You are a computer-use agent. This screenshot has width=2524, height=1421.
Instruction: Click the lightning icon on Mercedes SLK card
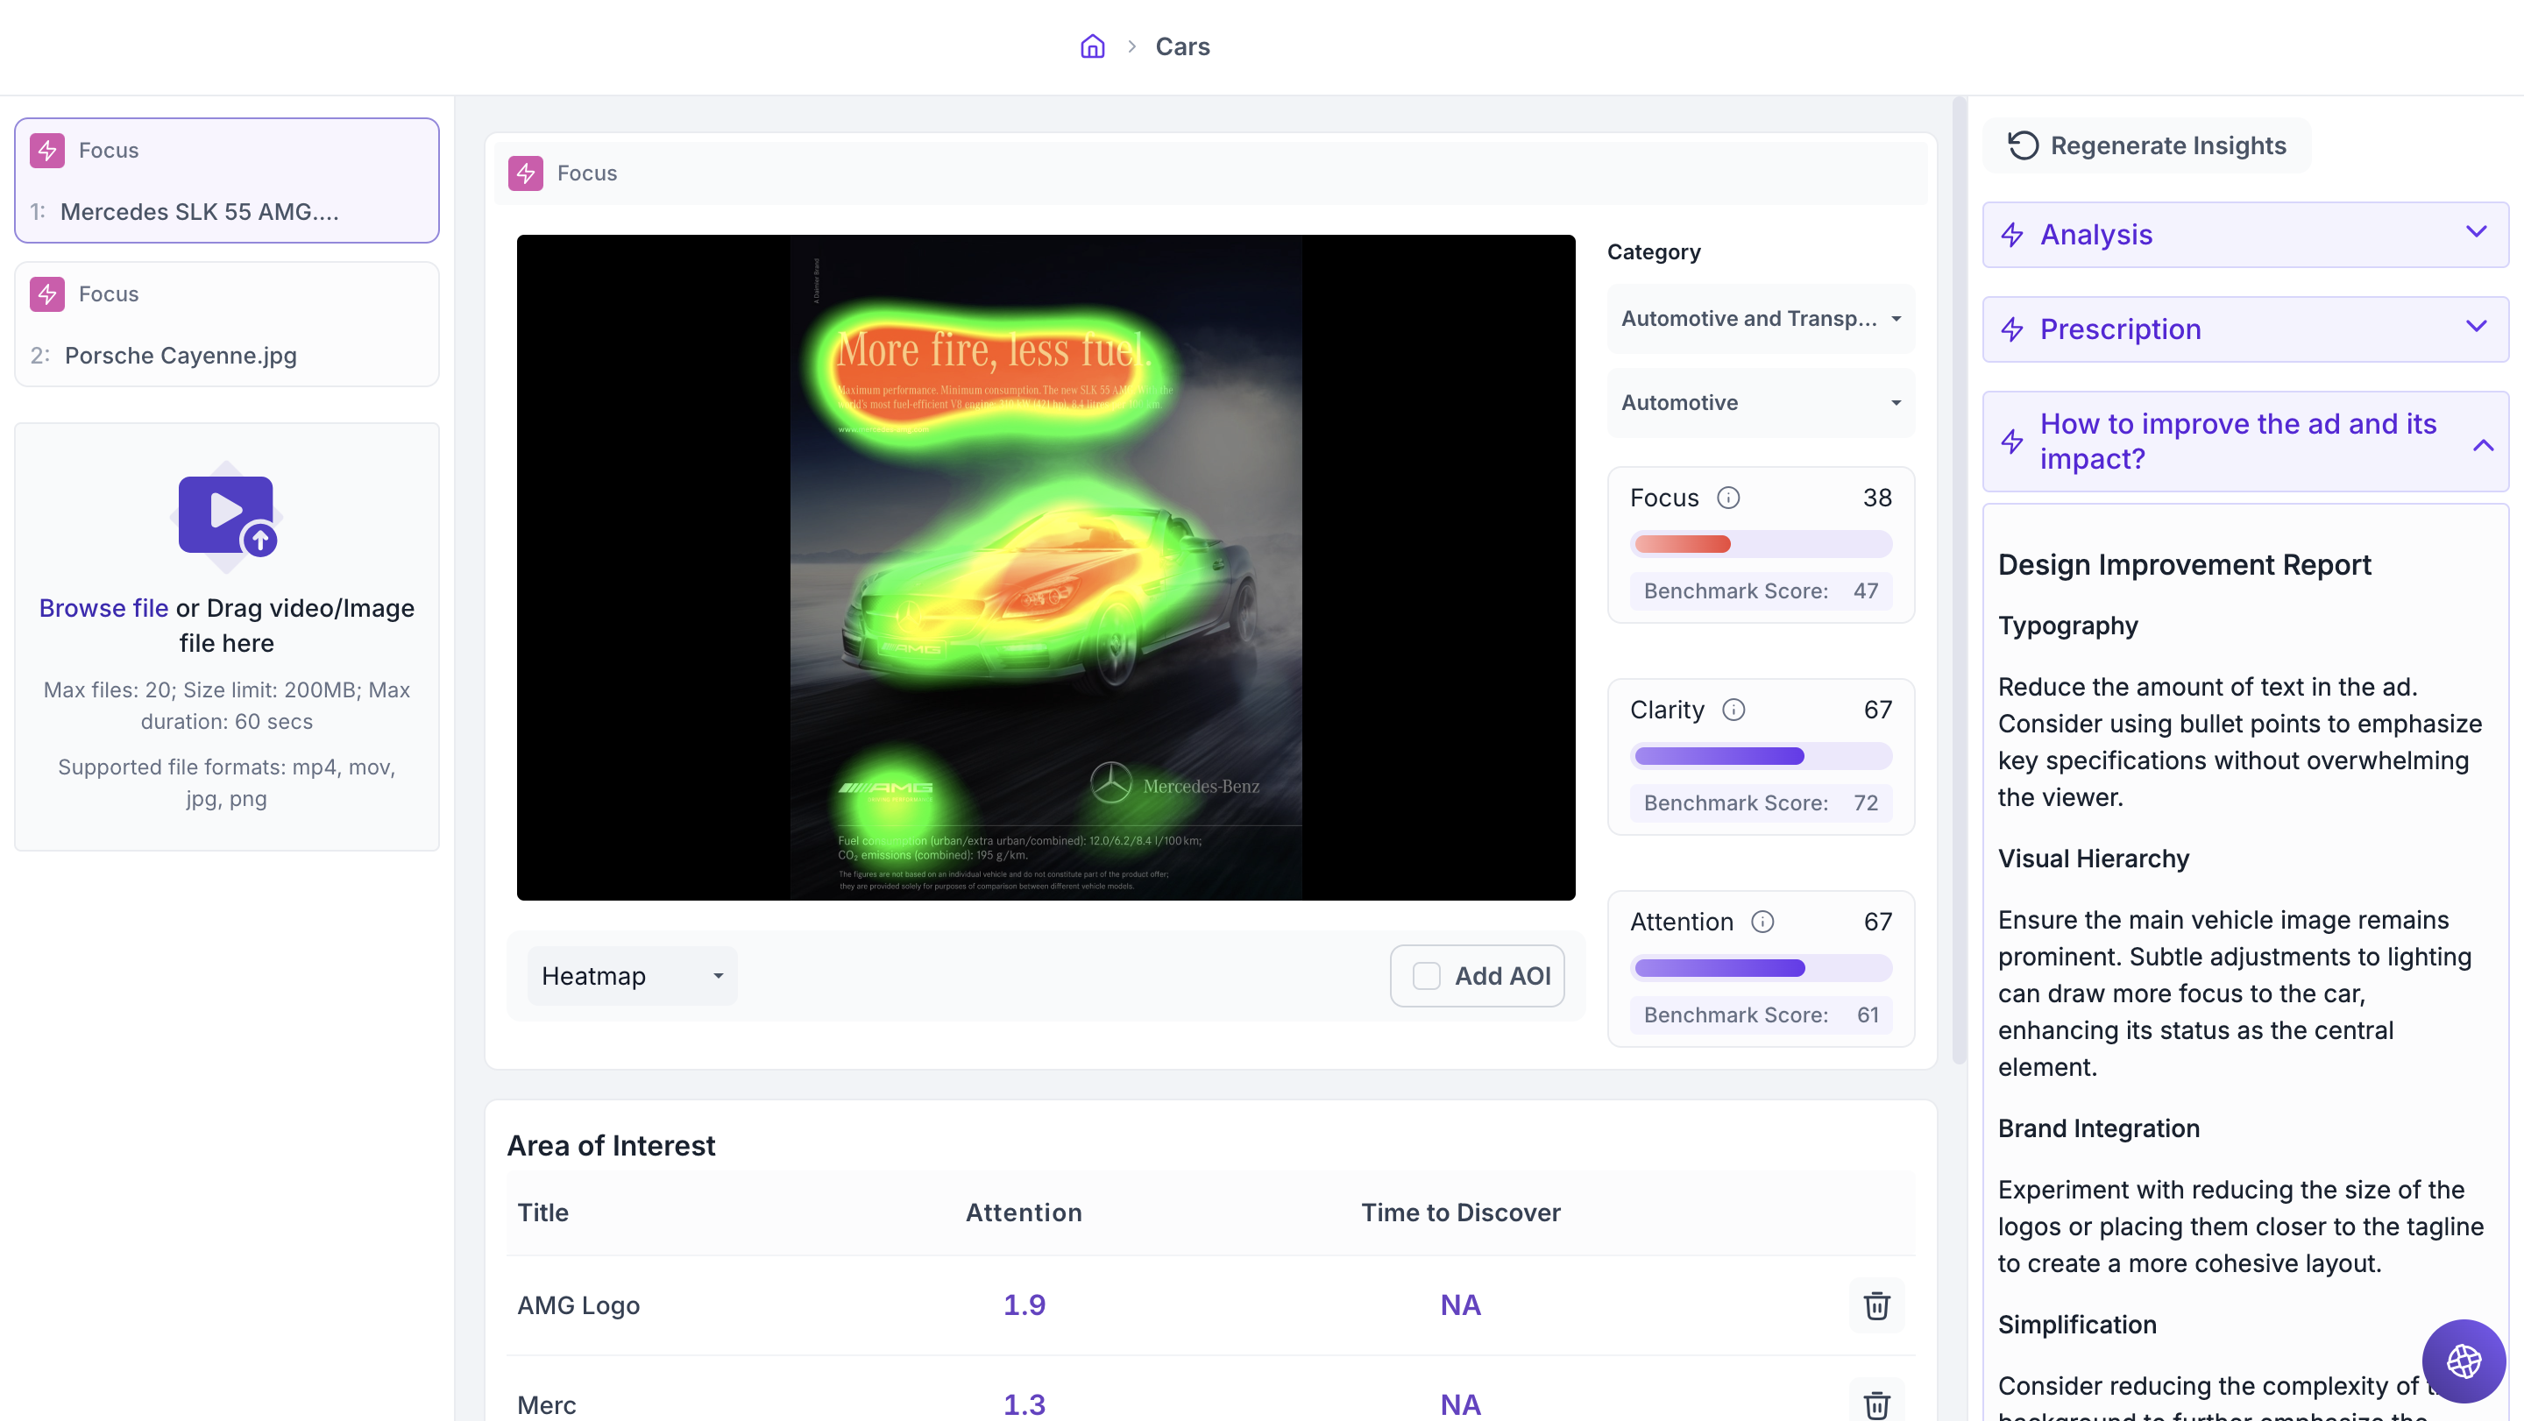point(47,150)
